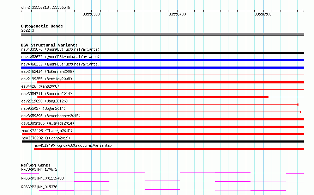Open variant nsv955027 (Dogan2014) label

coord(43,108)
